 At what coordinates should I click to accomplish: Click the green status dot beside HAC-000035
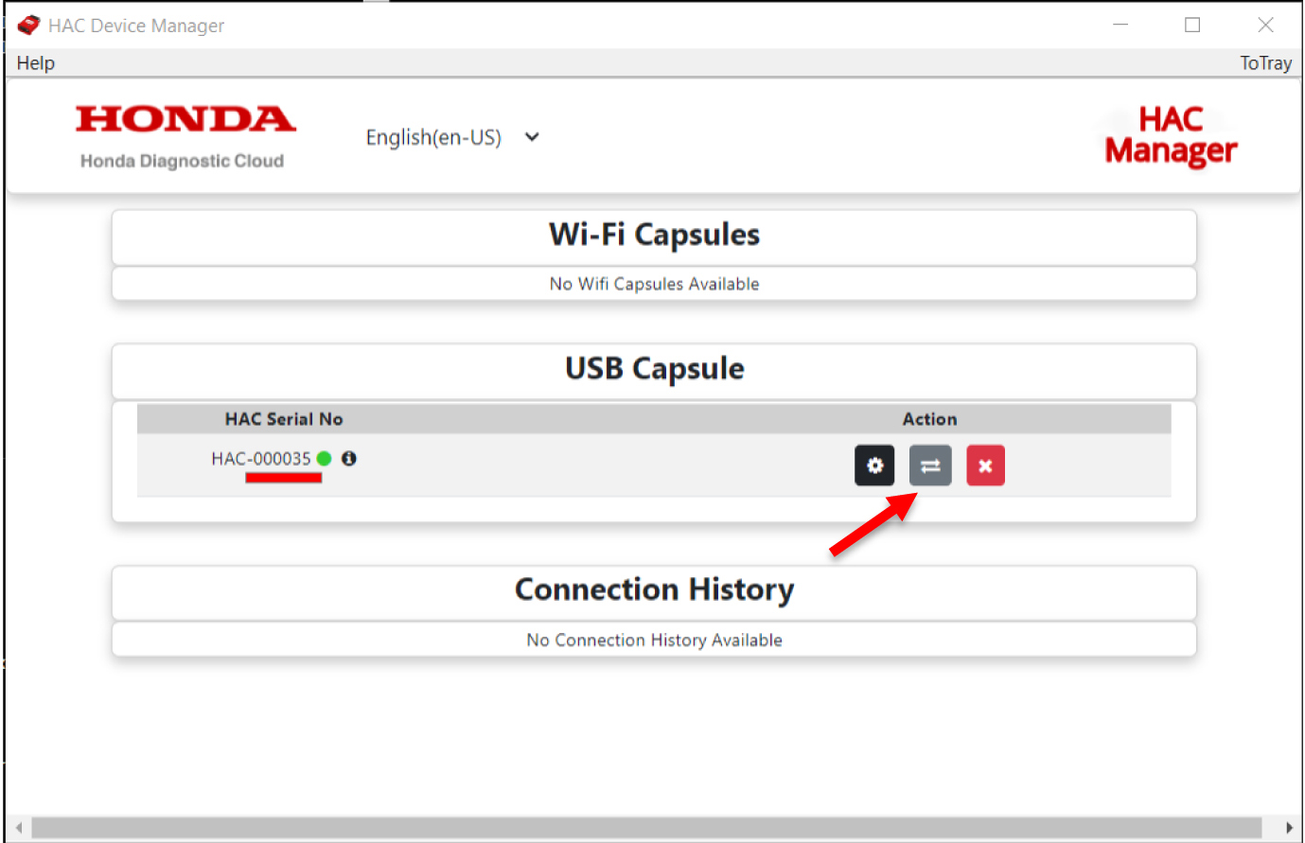click(x=325, y=459)
